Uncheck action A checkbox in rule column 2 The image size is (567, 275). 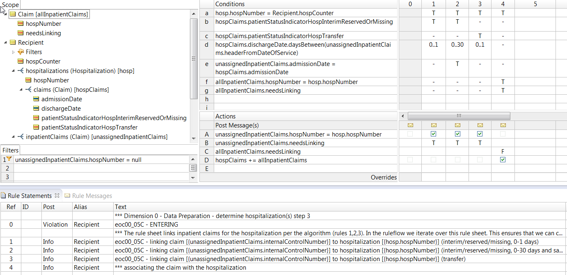point(457,134)
